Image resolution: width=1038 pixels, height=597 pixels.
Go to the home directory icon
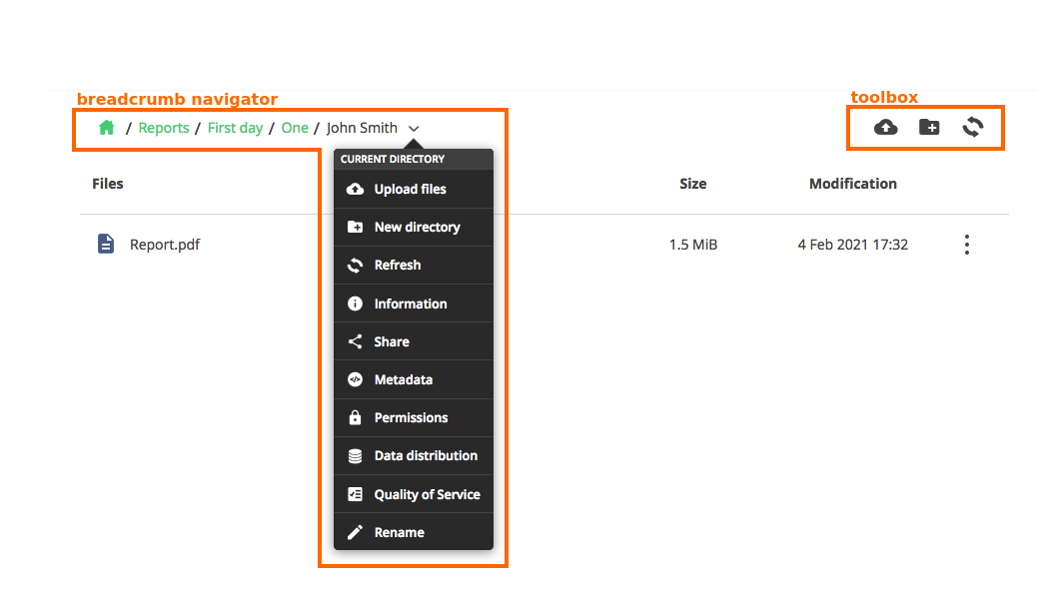point(107,127)
